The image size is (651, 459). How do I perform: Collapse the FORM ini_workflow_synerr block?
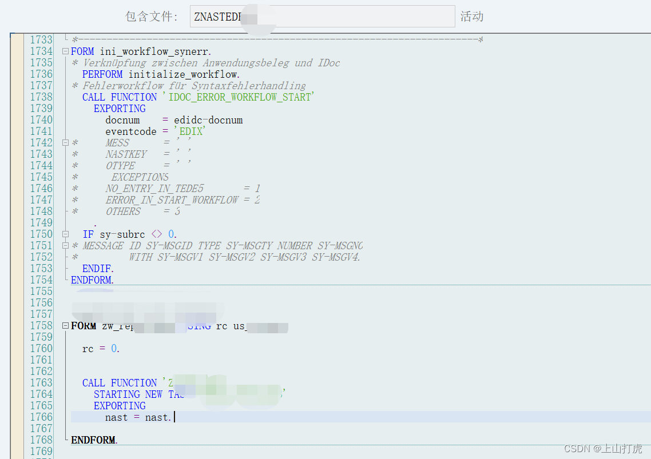point(65,51)
